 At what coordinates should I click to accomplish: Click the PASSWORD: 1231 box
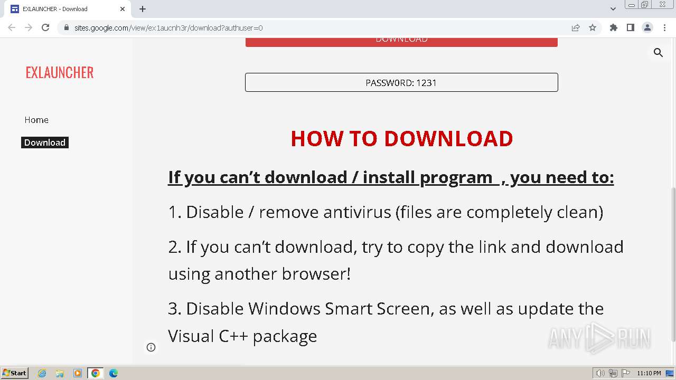401,82
